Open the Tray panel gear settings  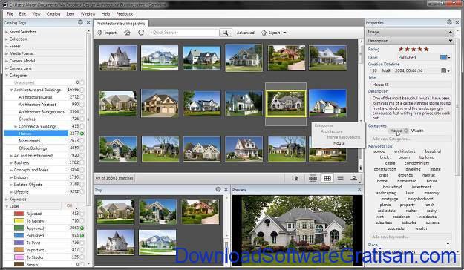[218, 189]
